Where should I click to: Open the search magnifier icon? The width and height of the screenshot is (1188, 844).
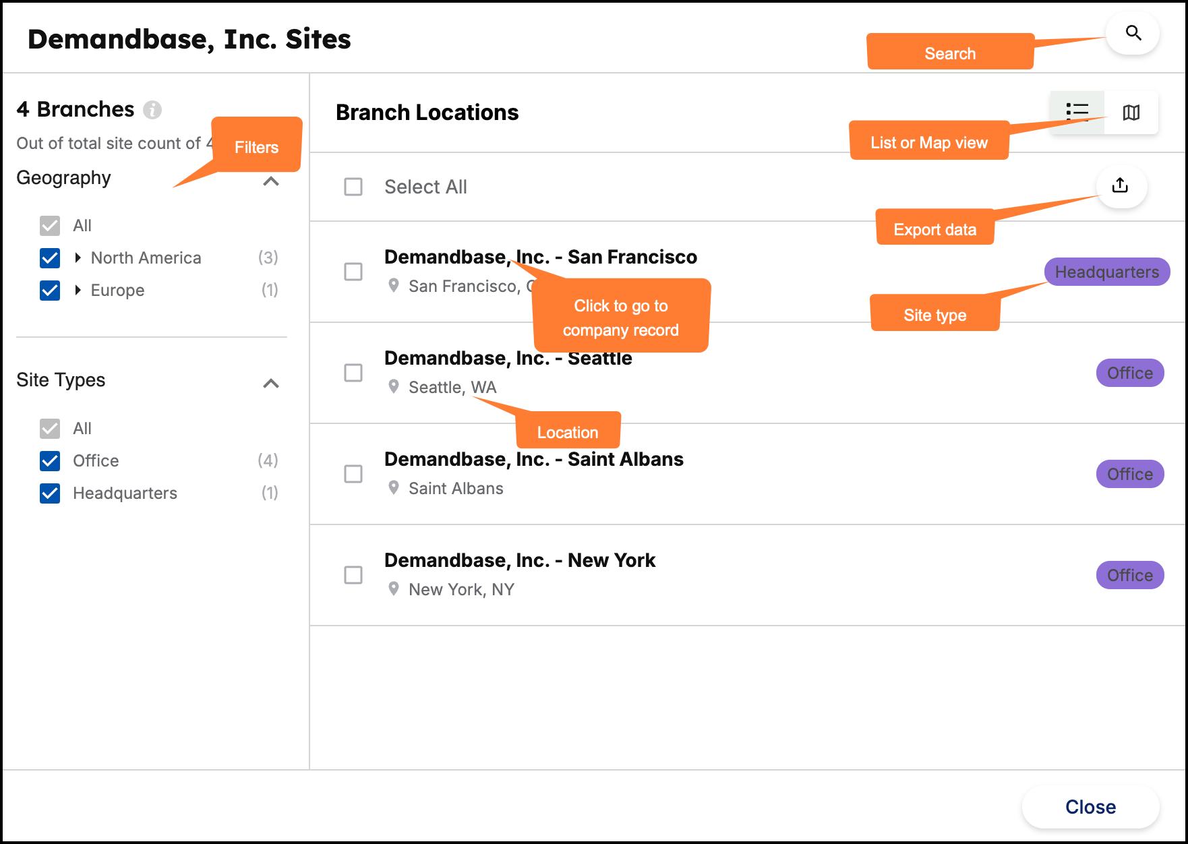pos(1133,33)
